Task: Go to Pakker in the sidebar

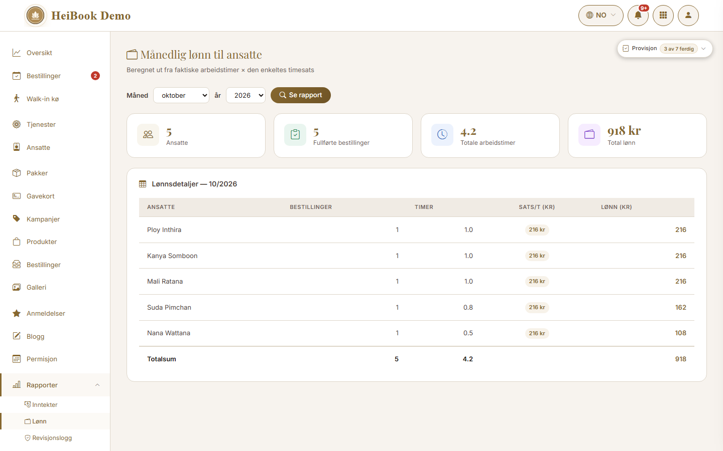Action: pyautogui.click(x=55, y=173)
